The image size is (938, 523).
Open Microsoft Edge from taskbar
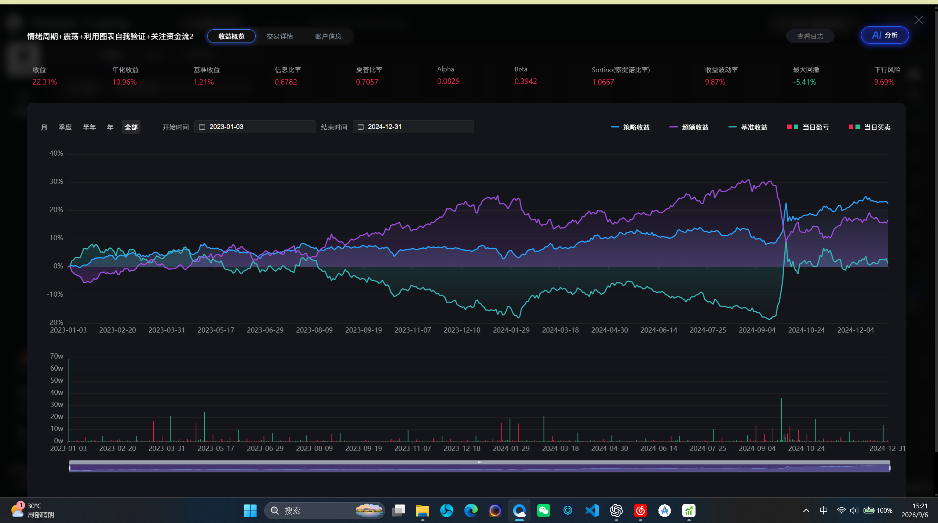[x=471, y=511]
